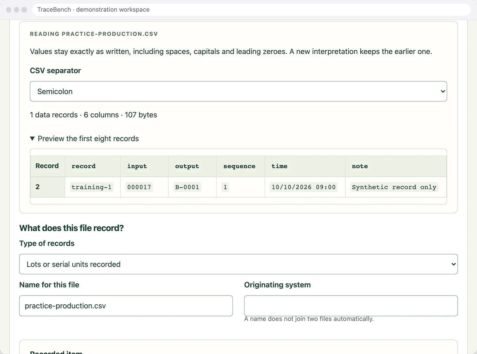
Task: Click the Originating system input field
Action: coord(351,306)
